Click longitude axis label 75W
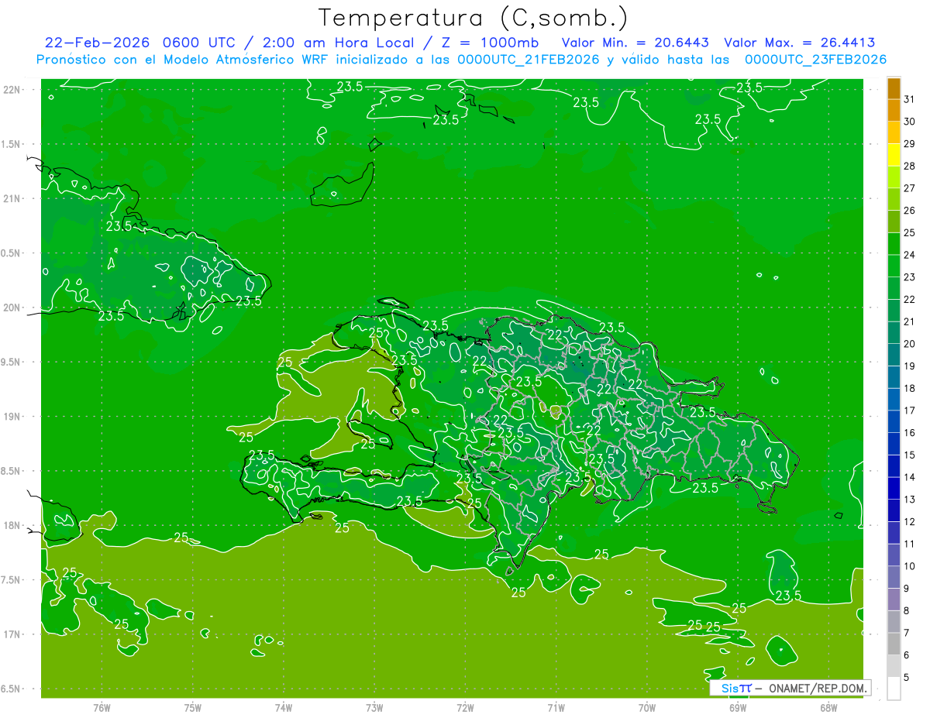This screenshot has height=718, width=930. [x=193, y=707]
